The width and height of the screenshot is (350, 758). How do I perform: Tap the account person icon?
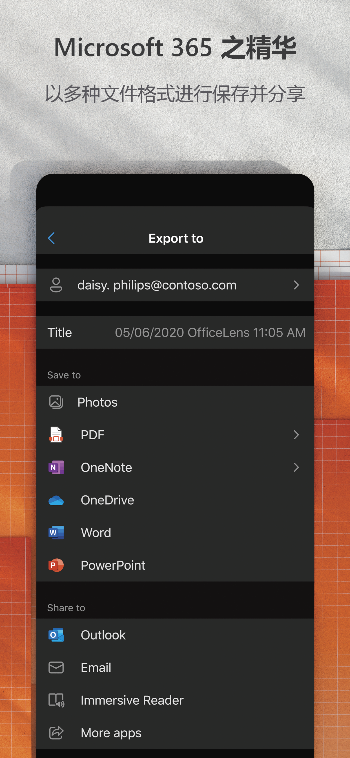point(56,285)
